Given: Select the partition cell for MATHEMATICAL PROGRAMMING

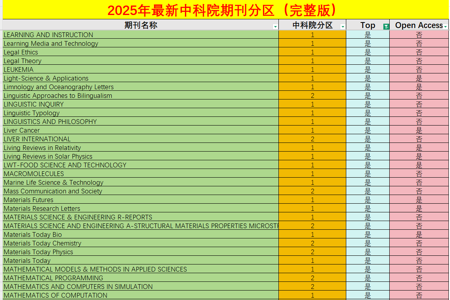Looking at the screenshot, I should coord(312,278).
